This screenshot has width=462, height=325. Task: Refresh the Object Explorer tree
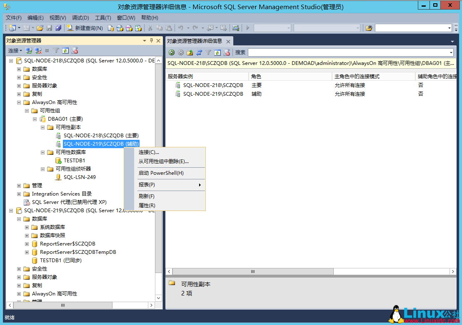(x=65, y=50)
